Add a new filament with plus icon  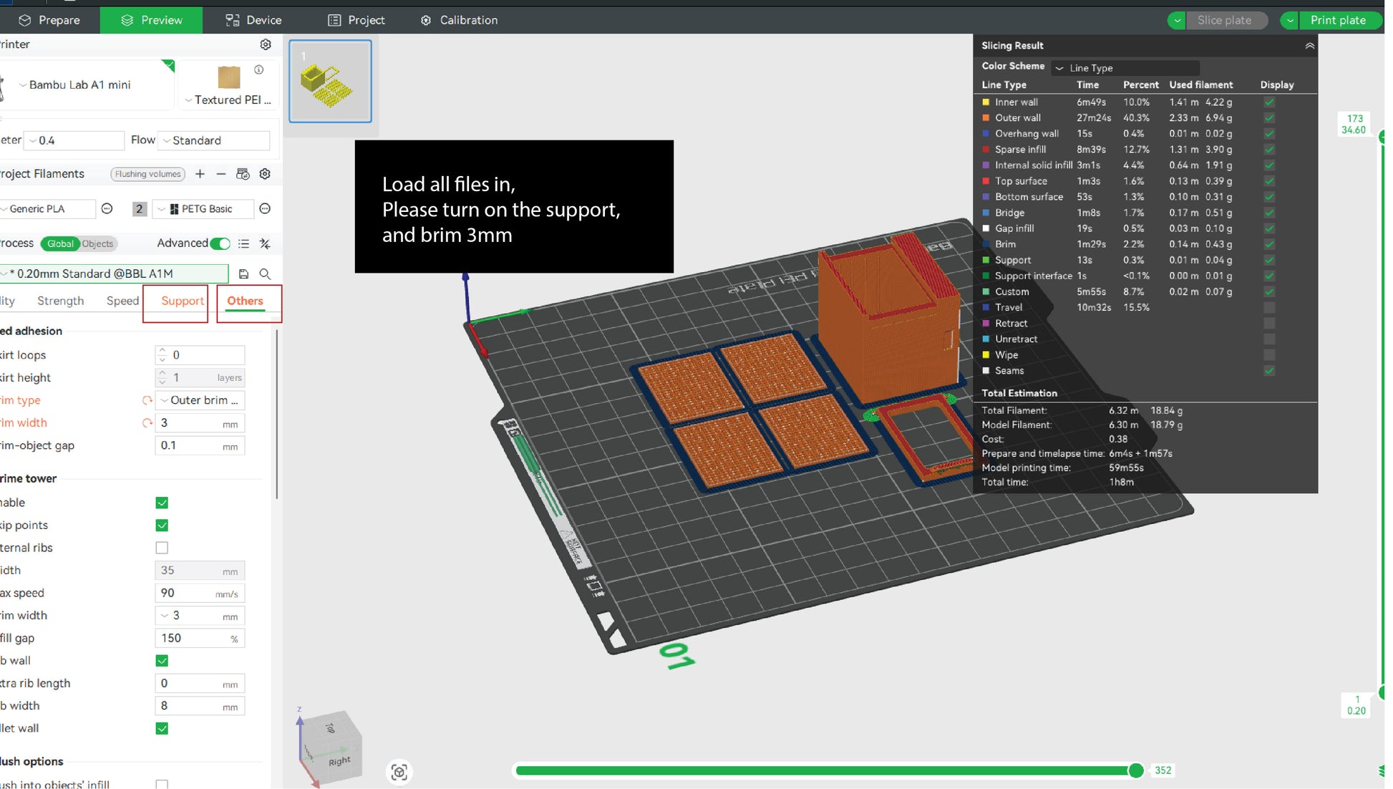pos(200,174)
